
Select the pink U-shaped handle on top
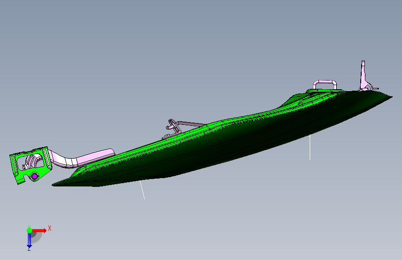click(325, 85)
